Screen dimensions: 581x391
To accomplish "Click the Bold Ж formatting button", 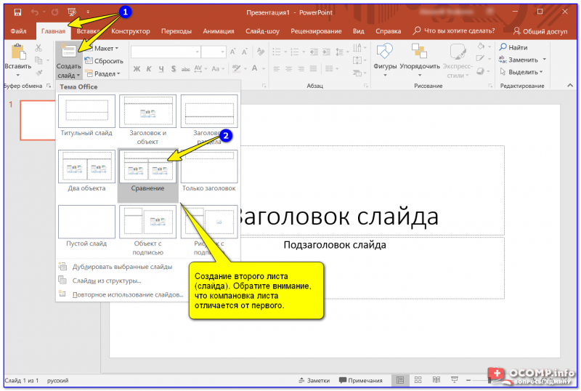I will 137,68.
